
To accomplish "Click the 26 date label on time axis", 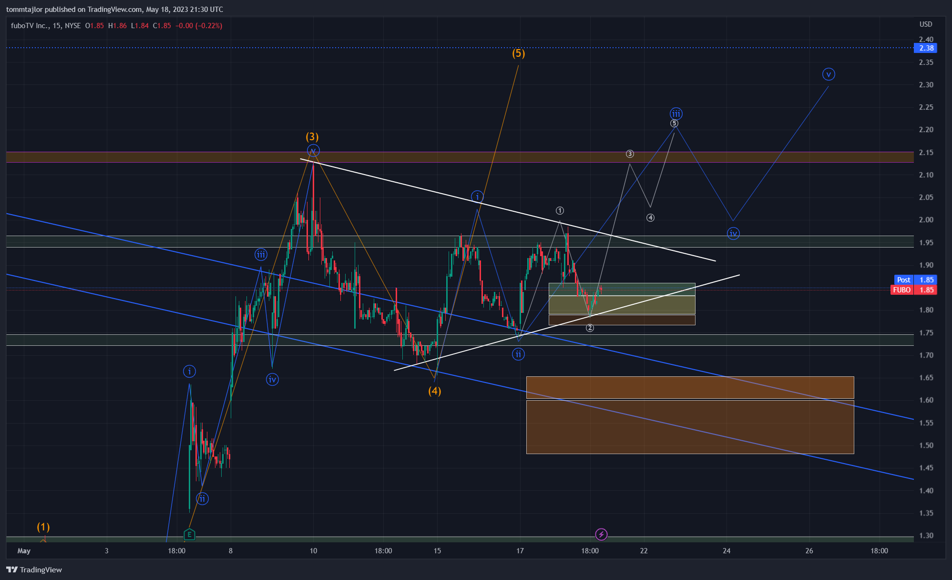I will point(809,551).
